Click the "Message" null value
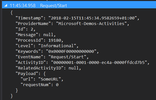The height and width of the screenshot is (100, 156). click(x=48, y=35)
